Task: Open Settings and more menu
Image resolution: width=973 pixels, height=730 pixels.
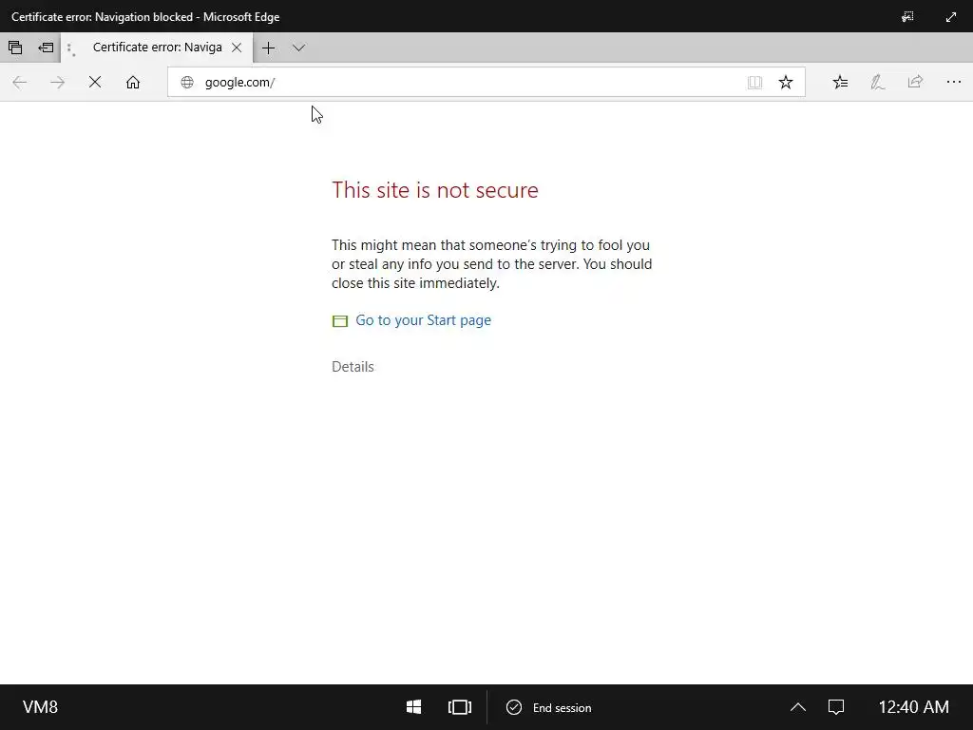Action: tap(953, 82)
